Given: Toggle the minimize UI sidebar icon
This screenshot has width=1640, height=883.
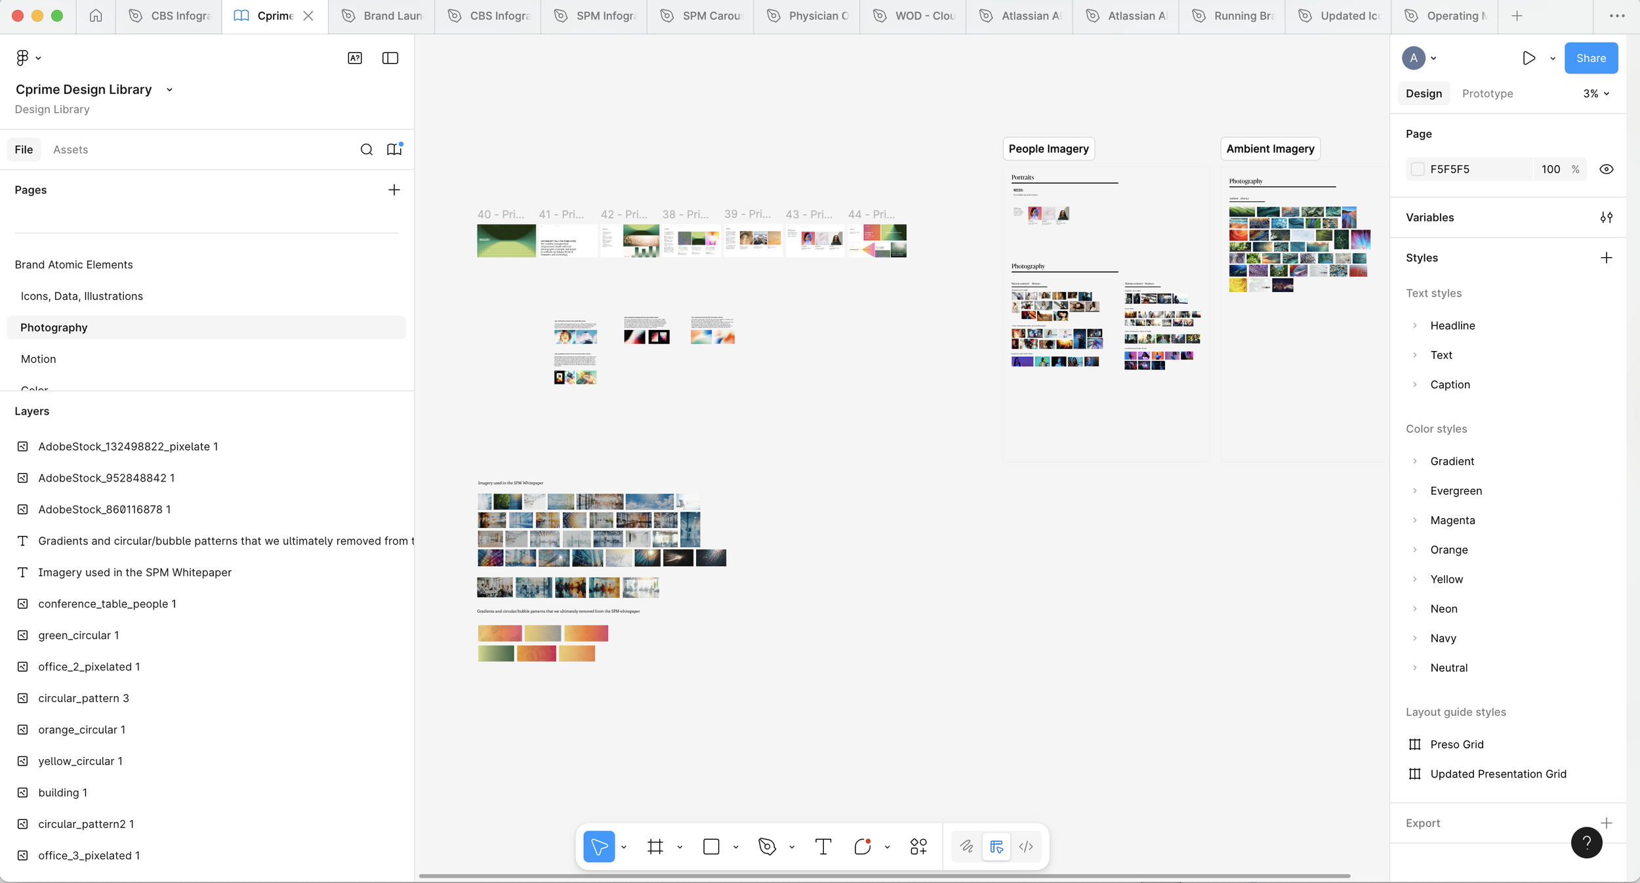Looking at the screenshot, I should tap(390, 58).
